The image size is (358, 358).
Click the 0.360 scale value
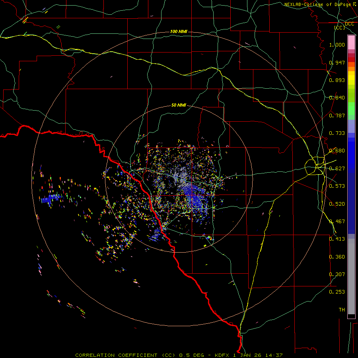337,257
